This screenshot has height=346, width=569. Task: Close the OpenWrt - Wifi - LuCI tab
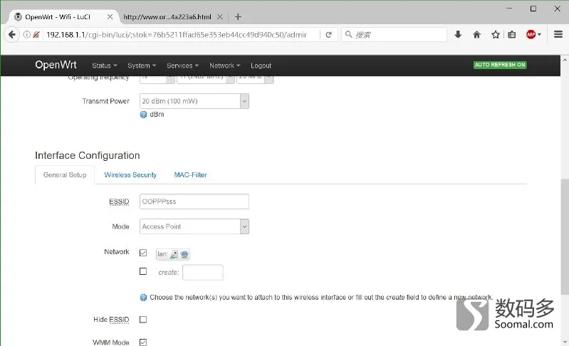pos(110,16)
